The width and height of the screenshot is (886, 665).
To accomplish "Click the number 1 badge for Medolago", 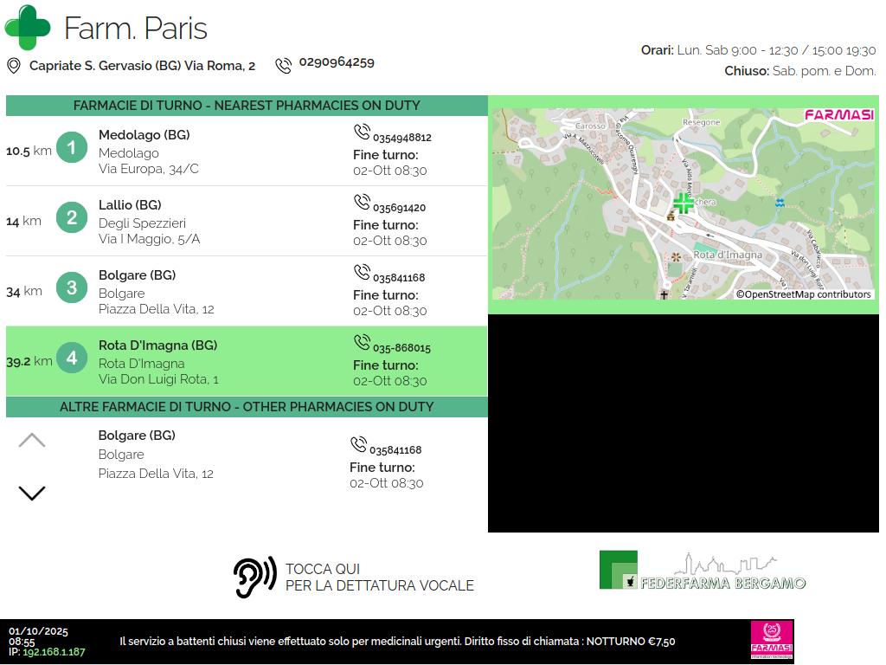I will pos(72,148).
